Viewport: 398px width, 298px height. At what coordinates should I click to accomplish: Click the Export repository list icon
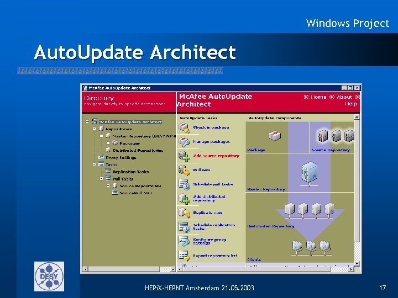coord(184,256)
